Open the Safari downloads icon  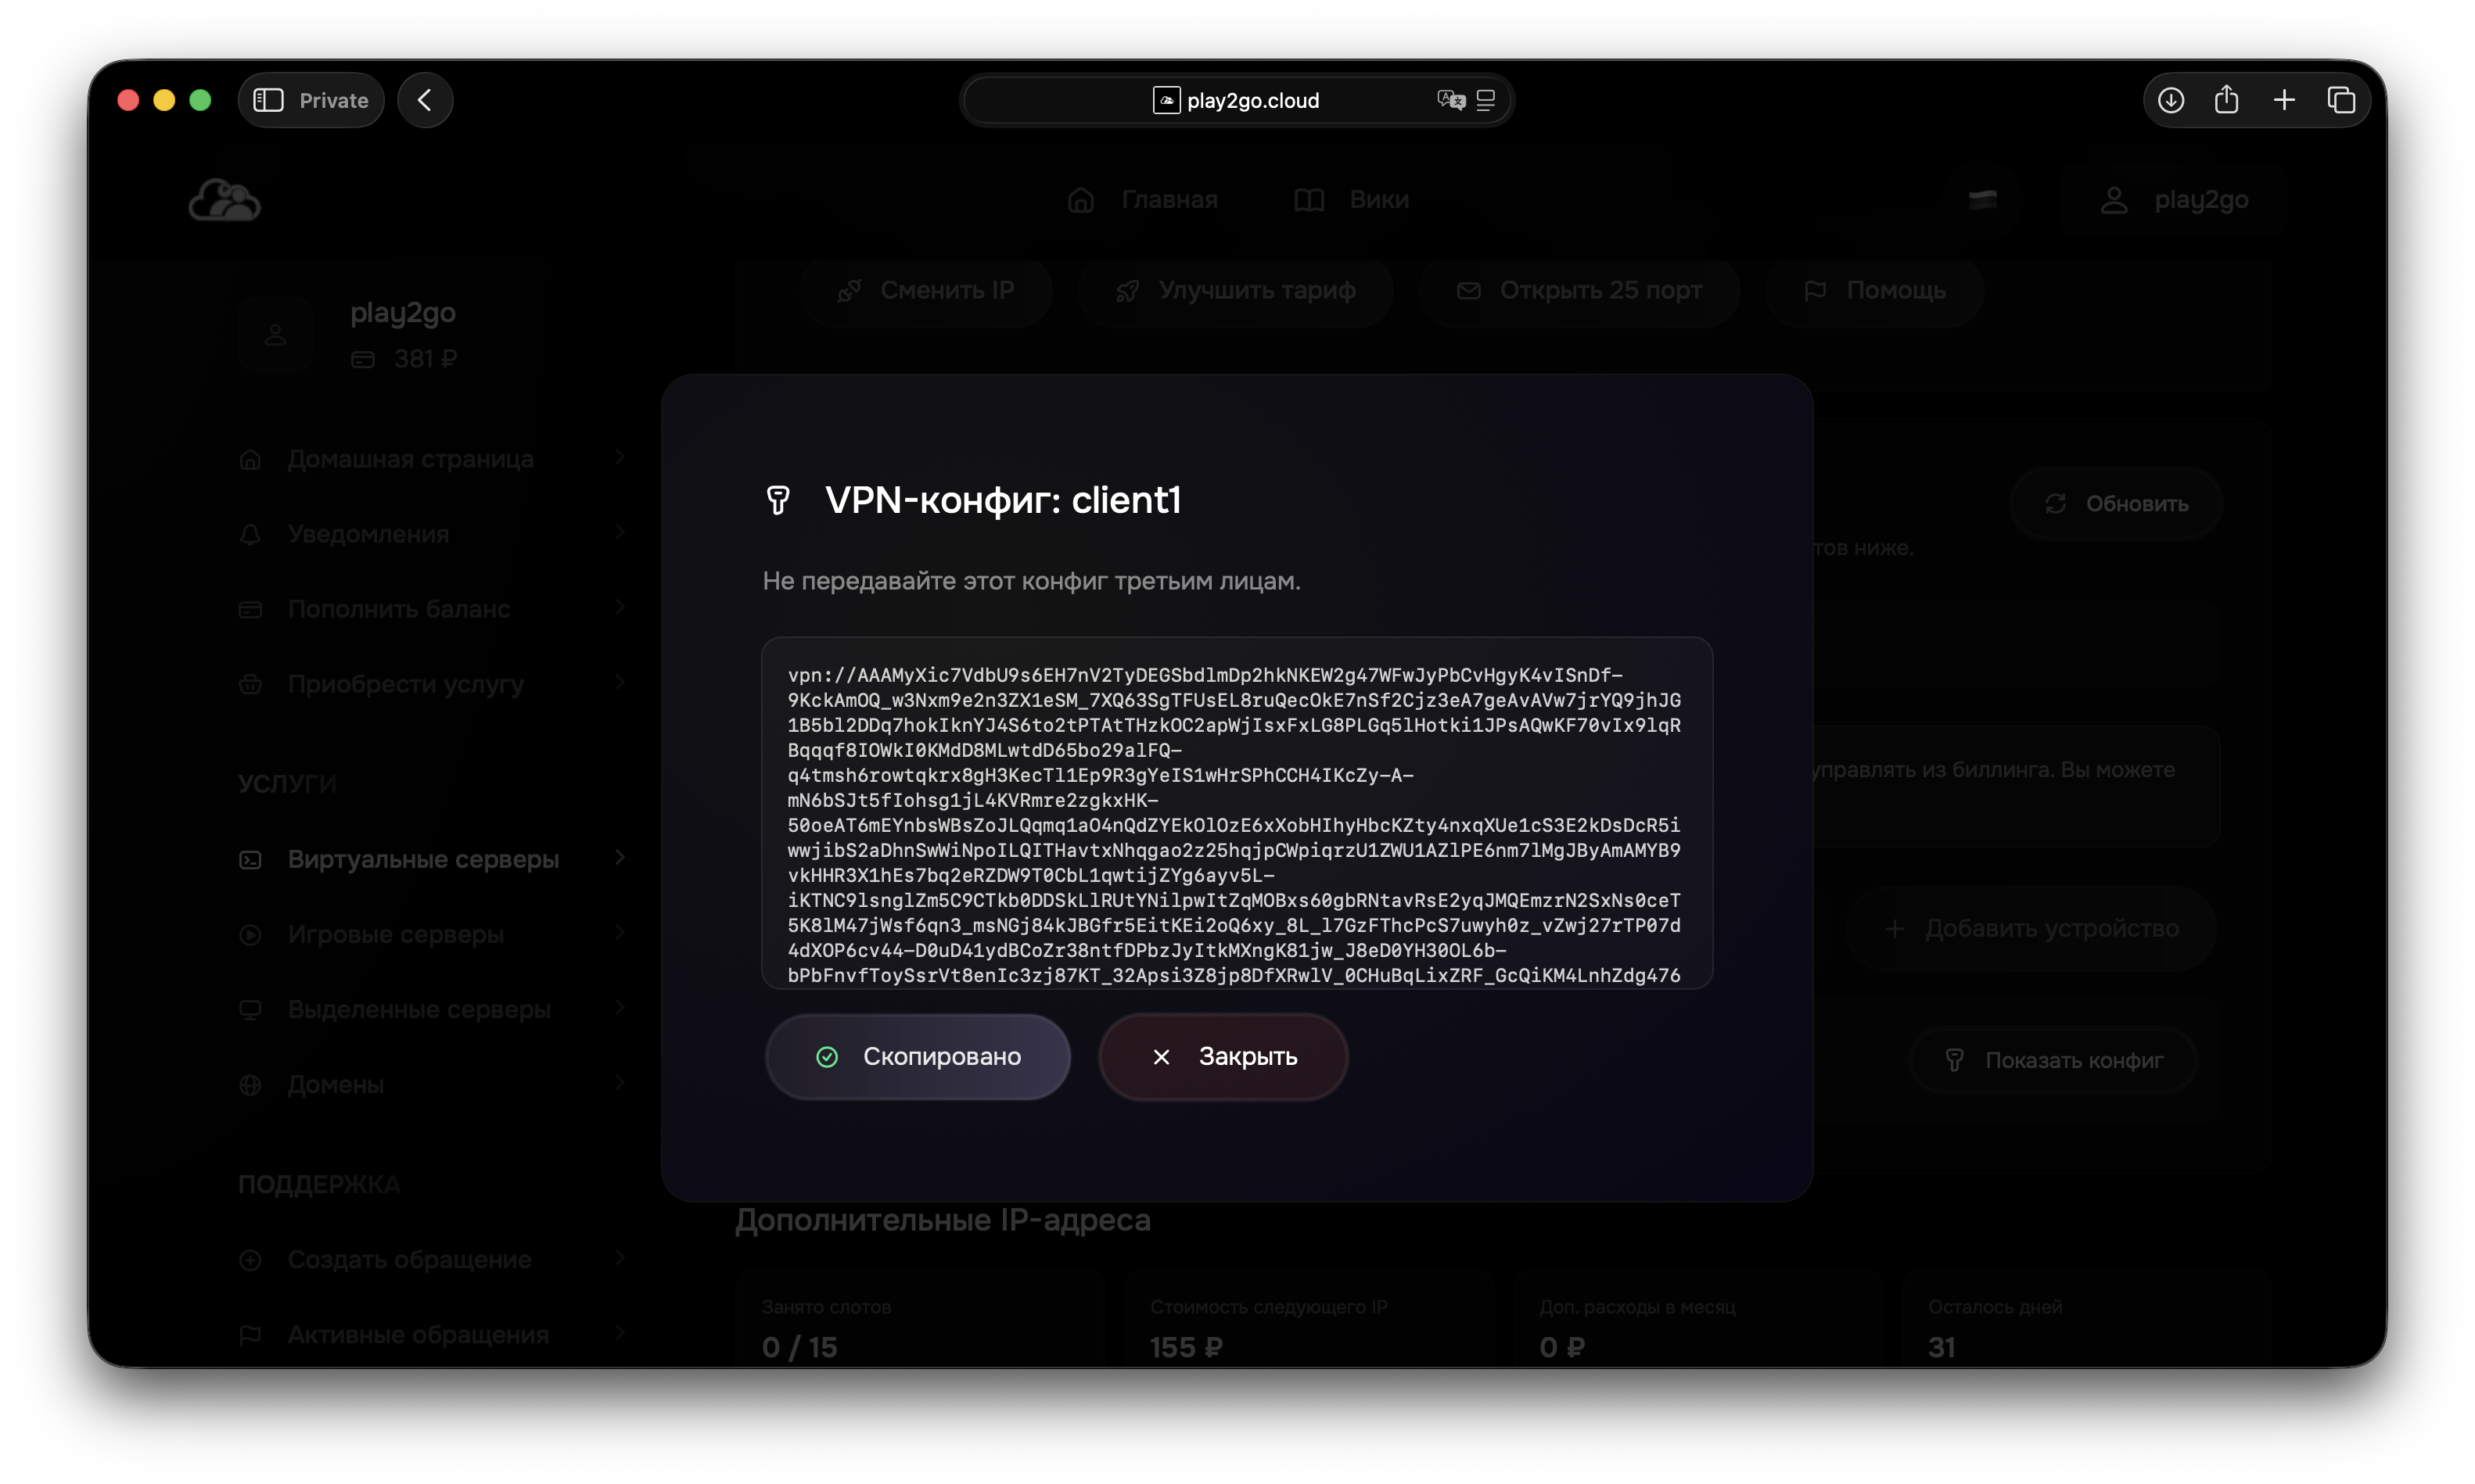click(x=2170, y=100)
